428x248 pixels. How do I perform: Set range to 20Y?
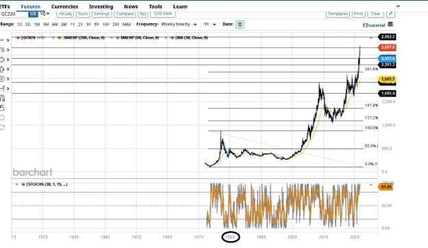116,25
